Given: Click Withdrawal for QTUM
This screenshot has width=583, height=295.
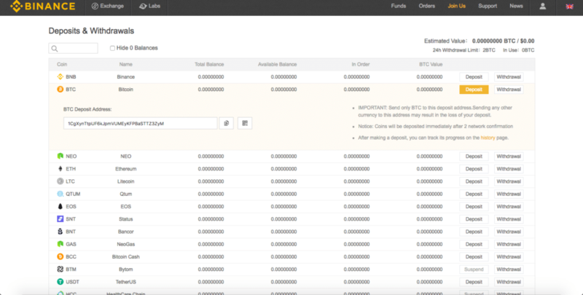Looking at the screenshot, I should click(x=509, y=194).
